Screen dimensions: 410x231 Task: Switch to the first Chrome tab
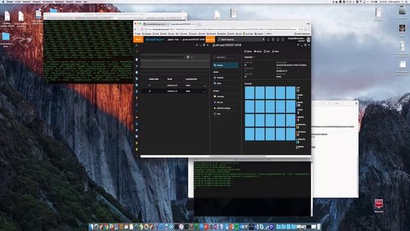pyautogui.click(x=156, y=24)
